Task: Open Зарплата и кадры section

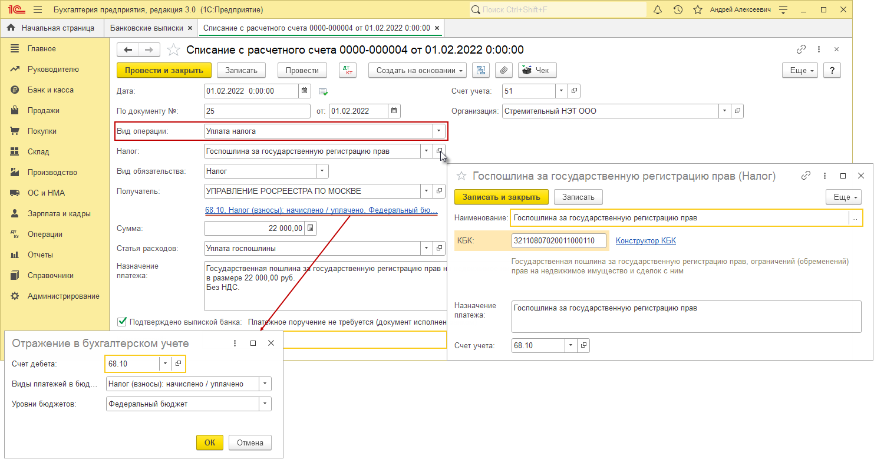Action: [59, 214]
